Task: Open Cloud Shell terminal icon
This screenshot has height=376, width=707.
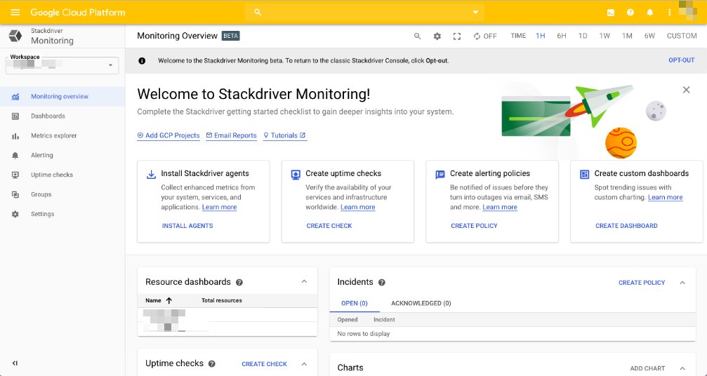Action: coord(611,13)
